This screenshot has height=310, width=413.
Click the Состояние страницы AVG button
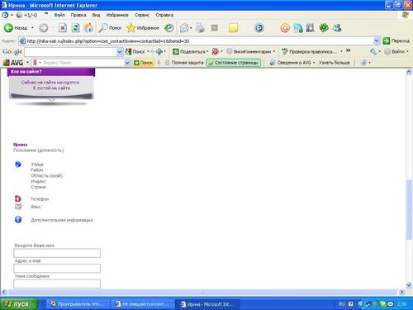point(233,63)
